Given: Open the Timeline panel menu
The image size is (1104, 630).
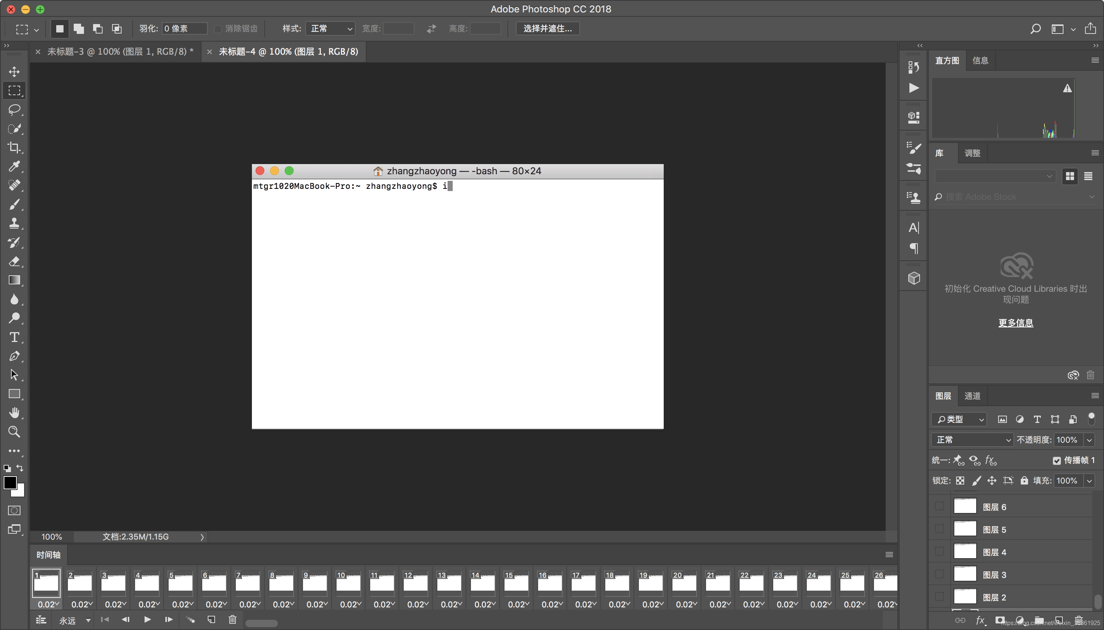Looking at the screenshot, I should coord(889,554).
